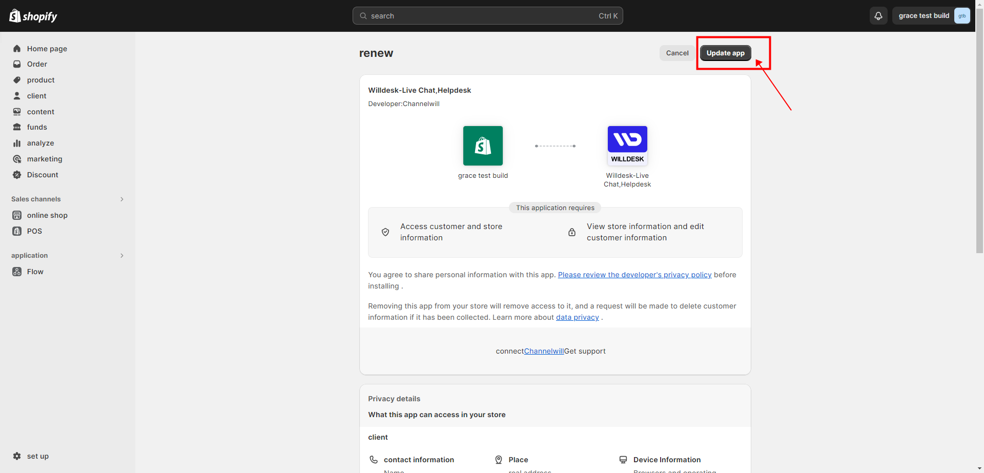Screen dimensions: 984x473
Task: Click the lock icon beside View store information
Action: pos(572,232)
